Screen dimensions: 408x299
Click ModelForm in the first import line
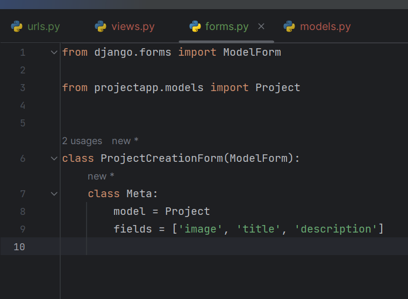coord(252,53)
